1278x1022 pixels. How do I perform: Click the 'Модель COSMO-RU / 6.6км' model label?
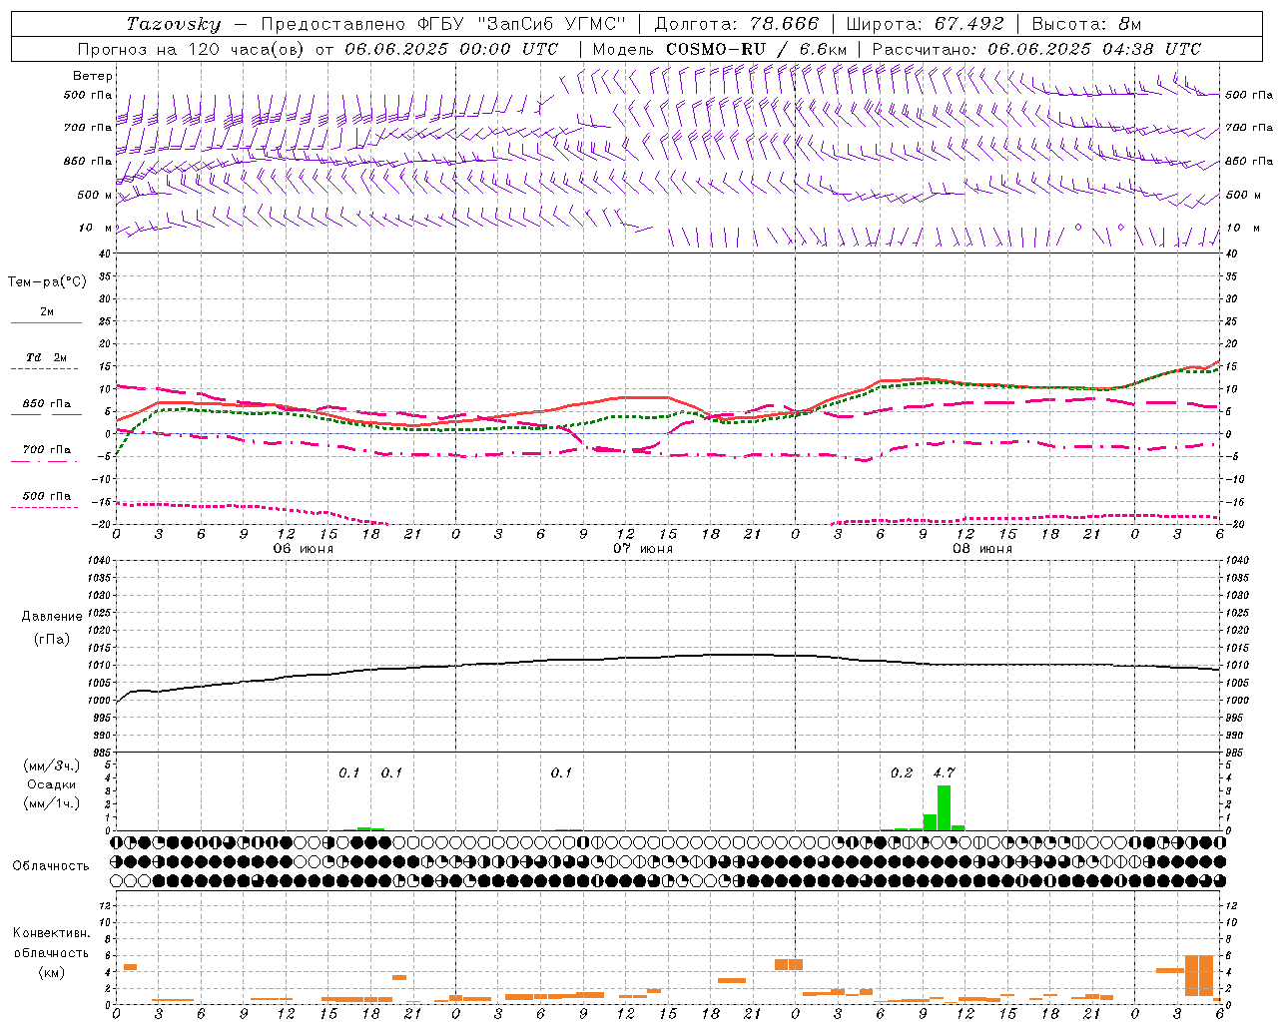click(x=720, y=49)
